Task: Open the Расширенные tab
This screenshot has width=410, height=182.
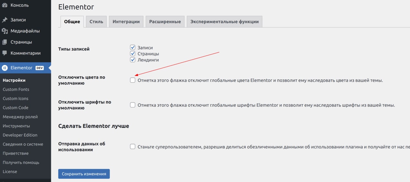Action: (x=165, y=22)
